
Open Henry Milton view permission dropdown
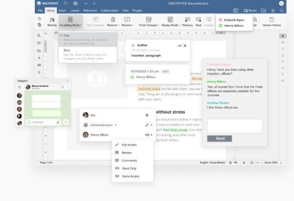point(148,135)
